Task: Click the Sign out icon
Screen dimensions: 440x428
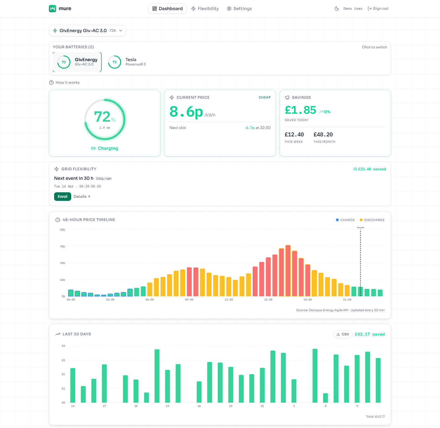Action: [x=369, y=8]
